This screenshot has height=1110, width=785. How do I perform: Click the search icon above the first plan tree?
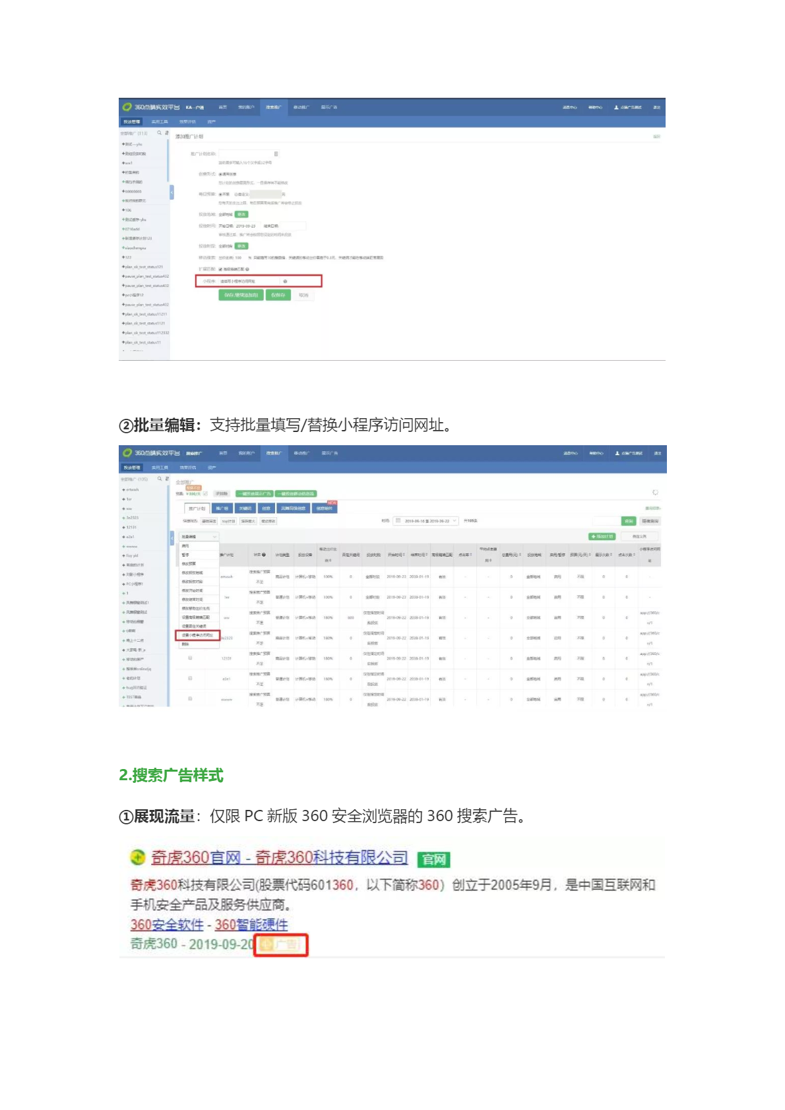[x=159, y=133]
